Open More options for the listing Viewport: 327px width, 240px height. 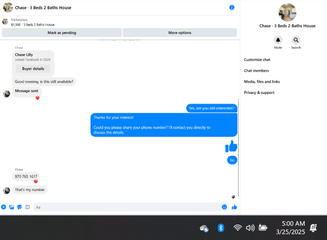coord(180,33)
